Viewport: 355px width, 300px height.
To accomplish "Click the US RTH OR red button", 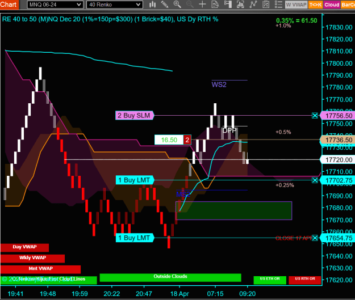I will click(305, 280).
